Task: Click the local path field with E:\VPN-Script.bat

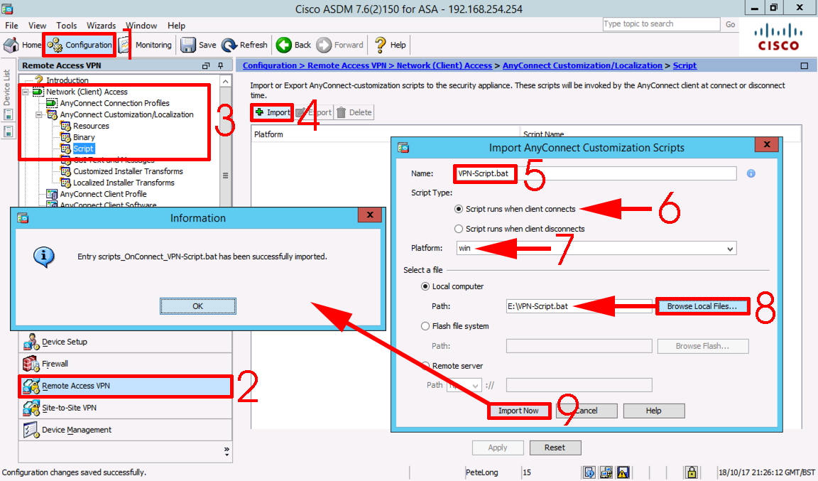Action: [x=579, y=306]
